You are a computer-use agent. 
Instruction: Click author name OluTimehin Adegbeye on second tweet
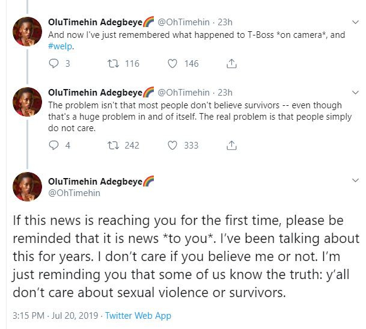coord(95,93)
